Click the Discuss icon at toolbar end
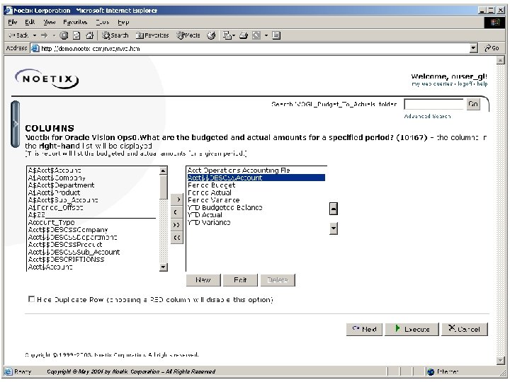Viewport: 510px width, 382px height. (276, 35)
